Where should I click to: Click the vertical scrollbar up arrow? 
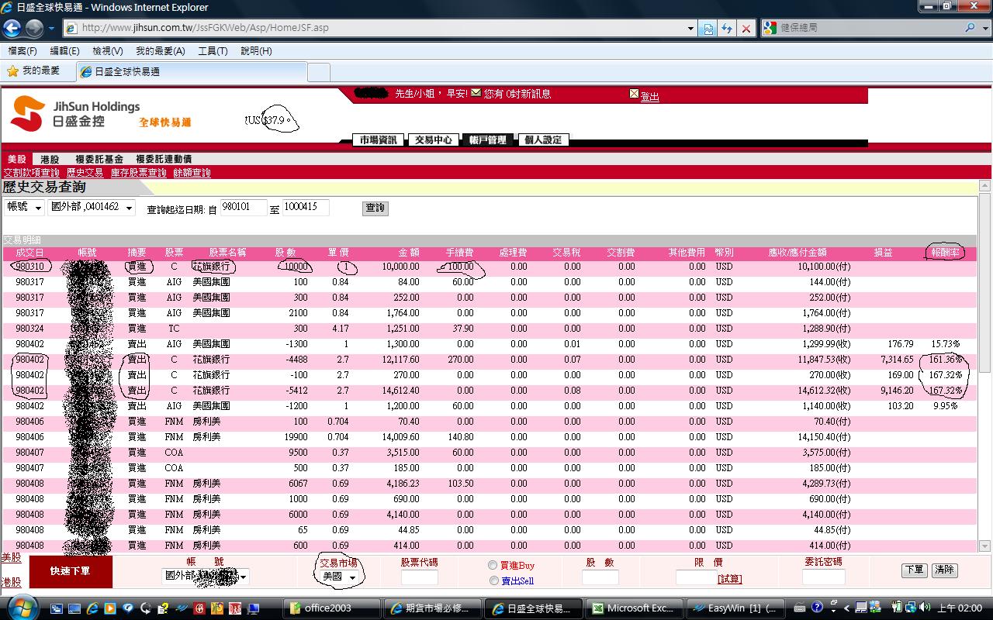click(x=985, y=186)
